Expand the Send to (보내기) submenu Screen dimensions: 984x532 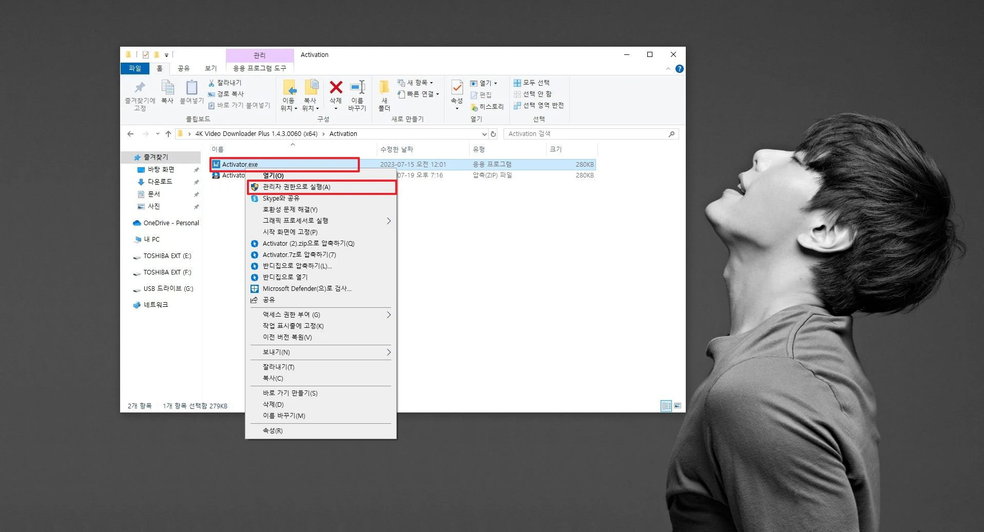[x=321, y=352]
